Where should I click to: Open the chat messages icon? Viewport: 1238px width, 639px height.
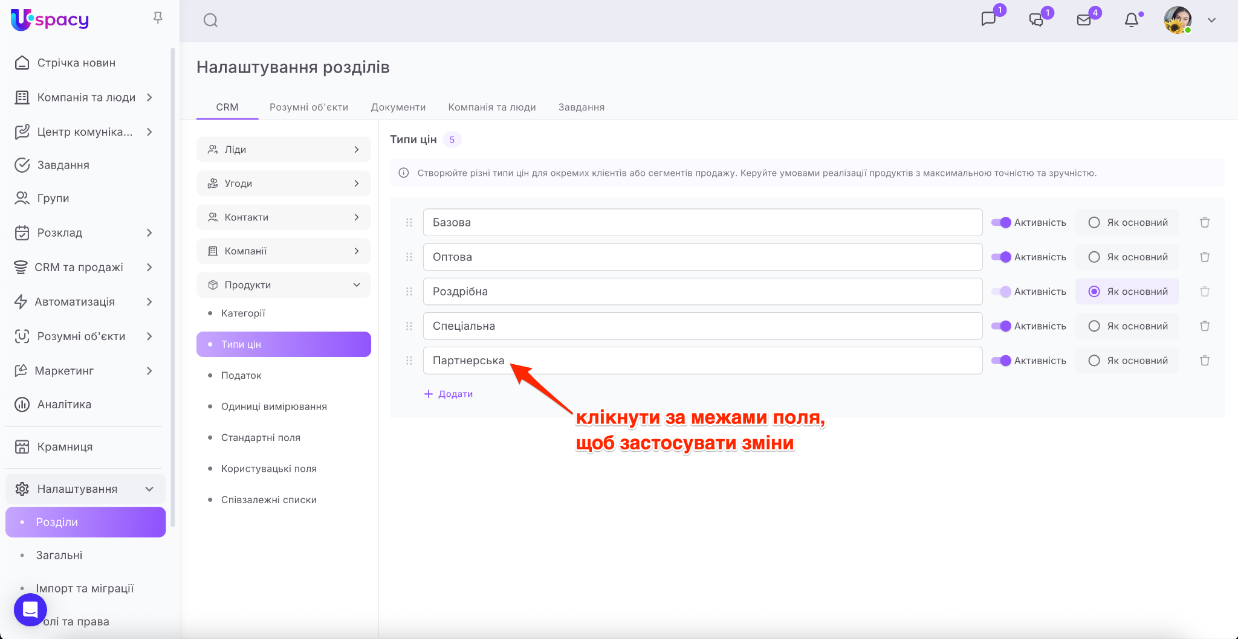coord(989,19)
